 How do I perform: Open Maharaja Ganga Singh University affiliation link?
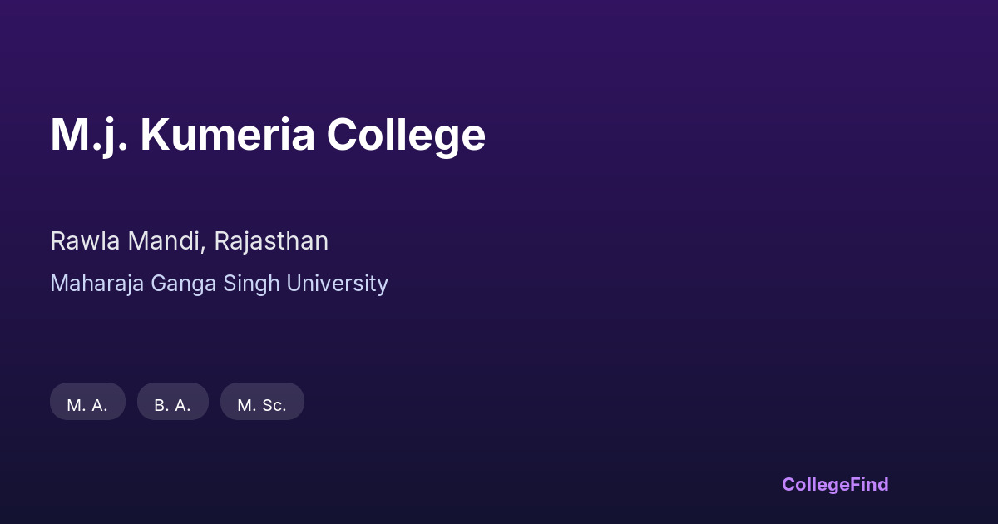point(219,284)
